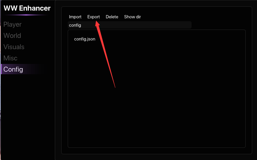Click the purple accent bar beside Config
Screen dimensions: 257x160
pyautogui.click(x=1, y=69)
